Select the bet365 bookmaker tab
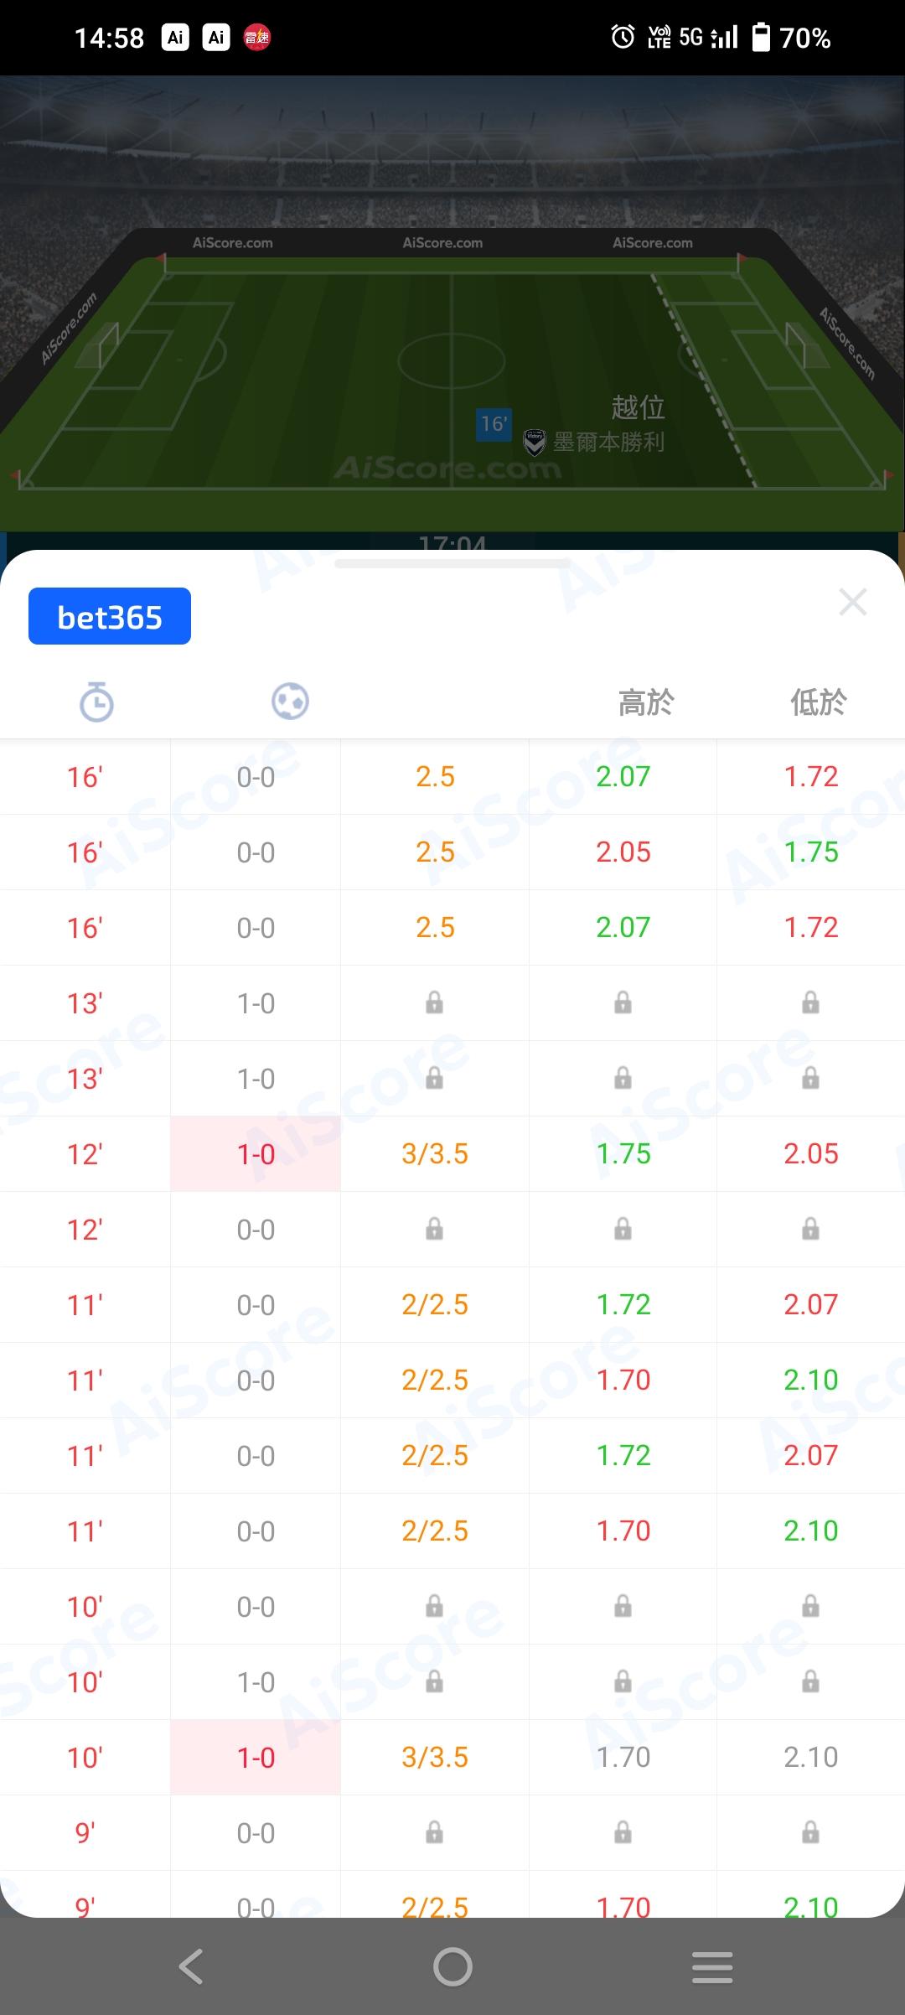 pyautogui.click(x=110, y=617)
